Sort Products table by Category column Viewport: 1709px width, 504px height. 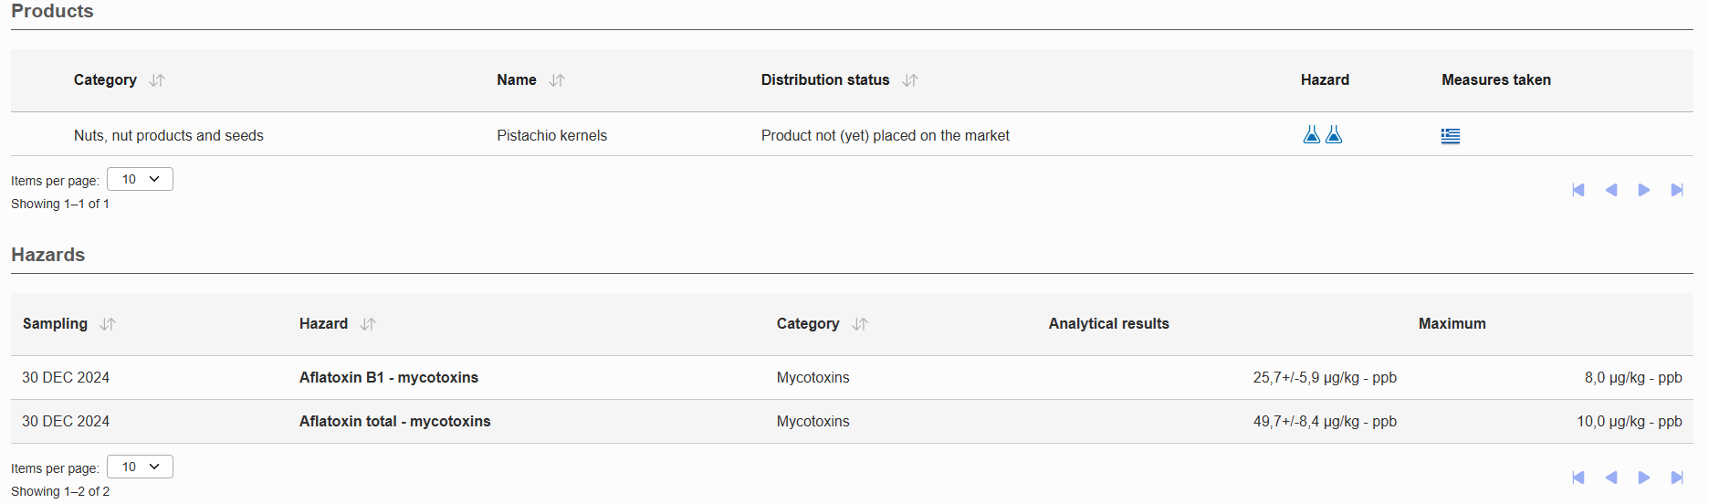pyautogui.click(x=157, y=80)
